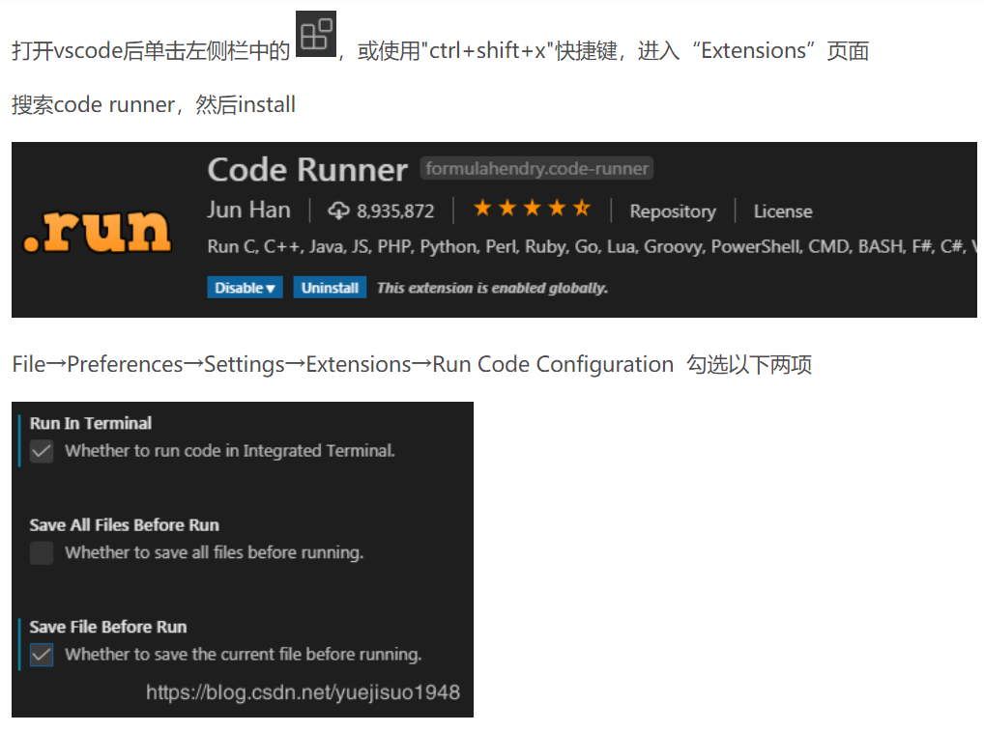Click the Run In Terminal setting title

(x=91, y=424)
